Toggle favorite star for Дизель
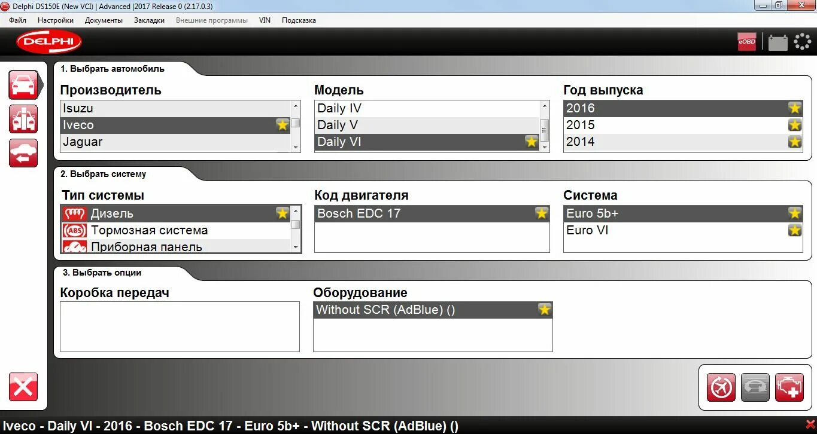817x434 pixels. [x=283, y=213]
